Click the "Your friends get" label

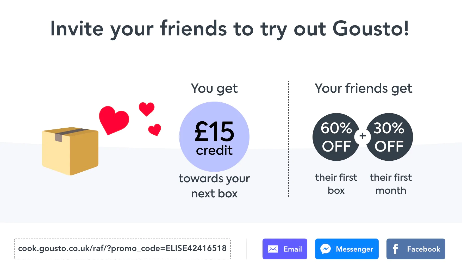point(363,88)
